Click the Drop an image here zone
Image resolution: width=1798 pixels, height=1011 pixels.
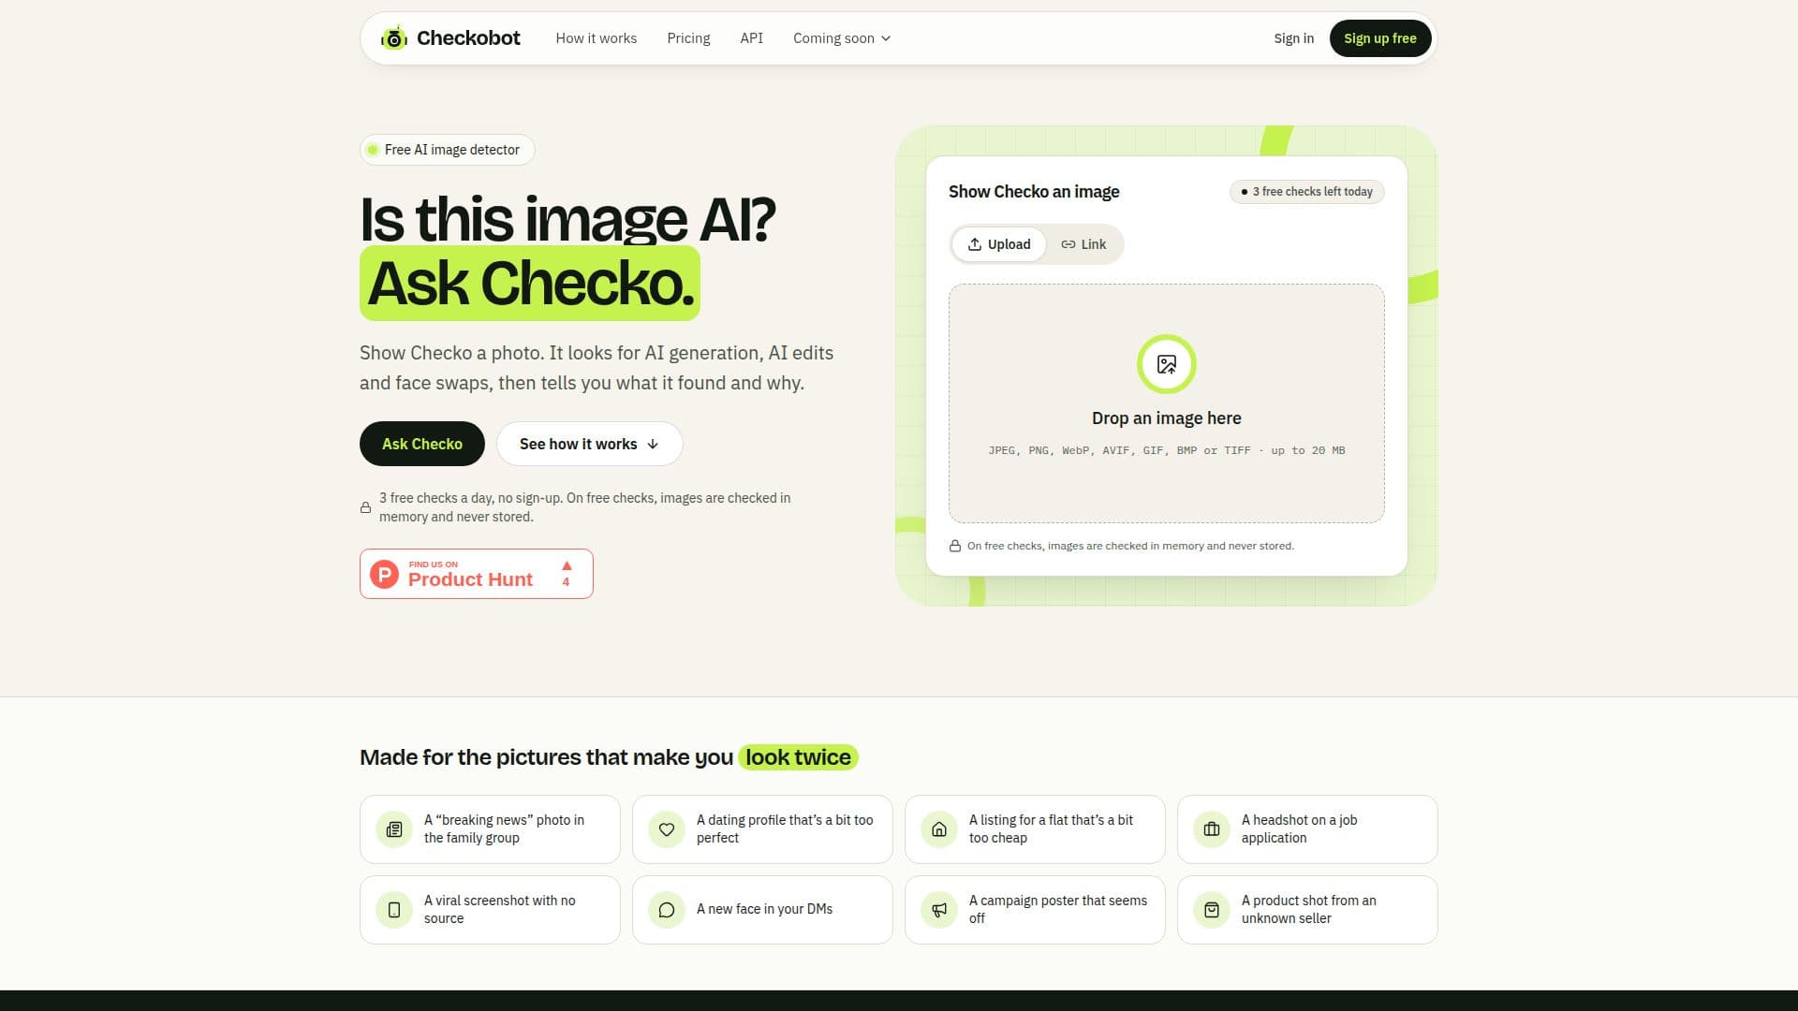(x=1167, y=403)
